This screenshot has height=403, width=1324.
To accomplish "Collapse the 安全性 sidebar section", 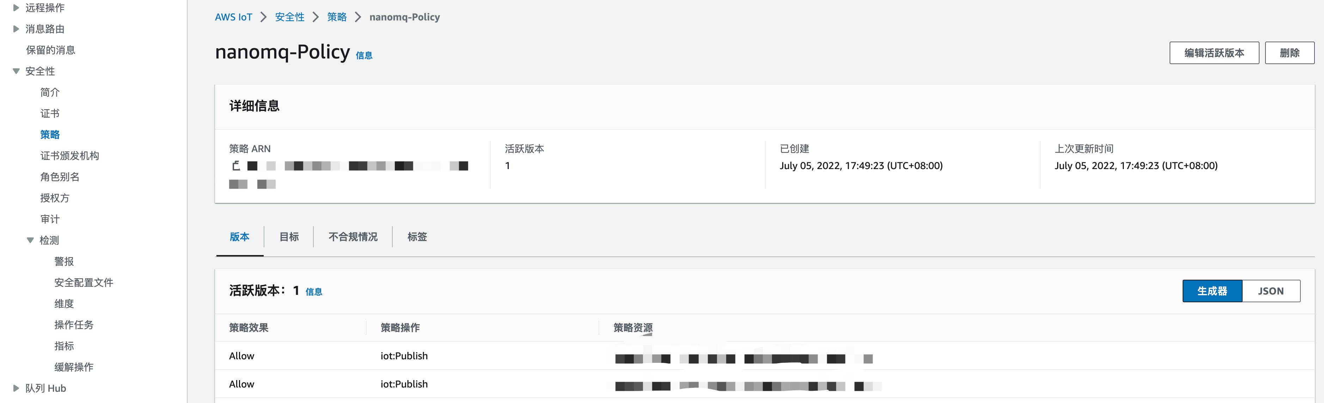I will click(16, 72).
